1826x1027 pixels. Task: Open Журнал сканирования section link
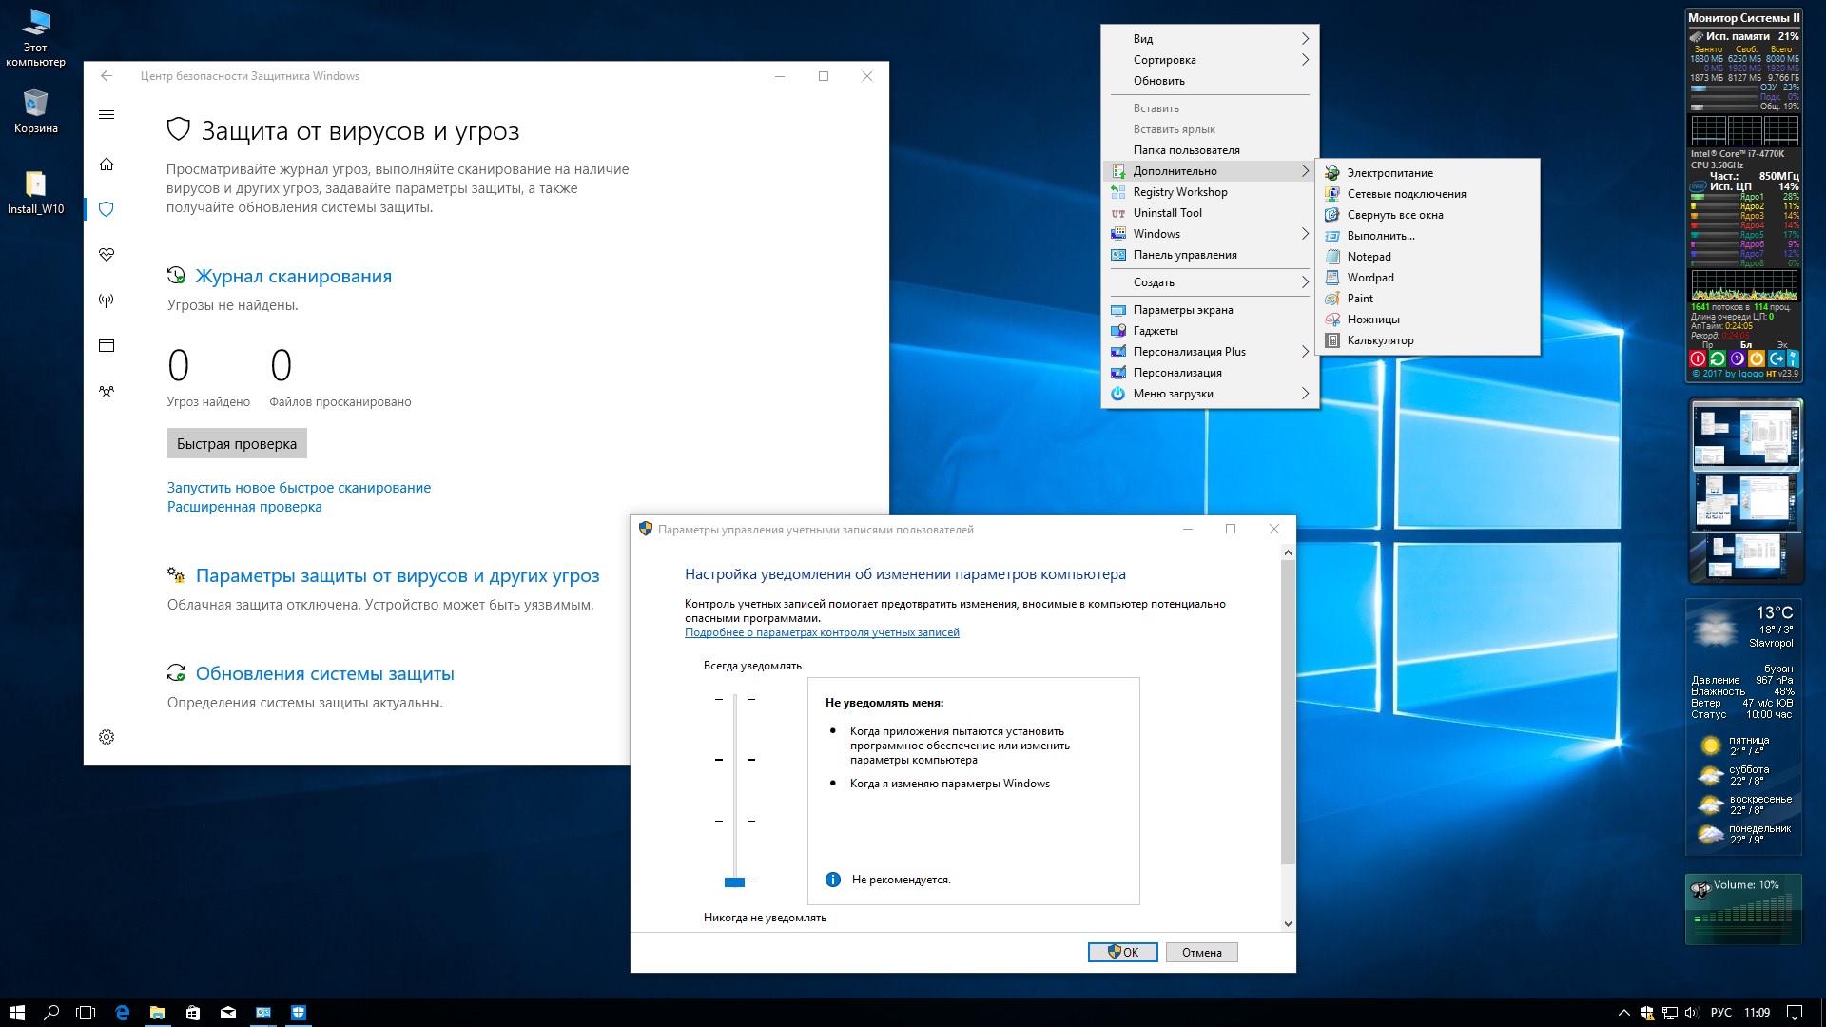coord(296,273)
